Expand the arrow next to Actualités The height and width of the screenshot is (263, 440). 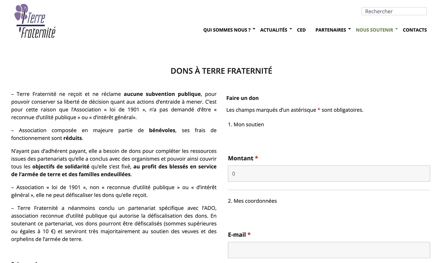pyautogui.click(x=291, y=29)
